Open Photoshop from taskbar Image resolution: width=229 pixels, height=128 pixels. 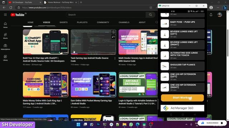98,124
